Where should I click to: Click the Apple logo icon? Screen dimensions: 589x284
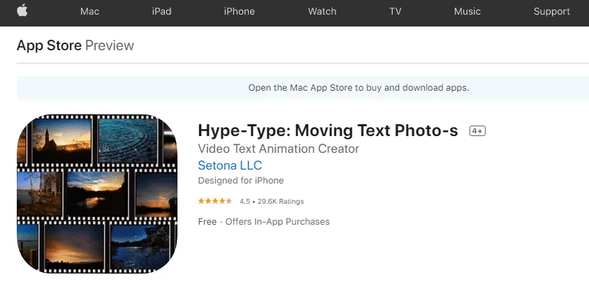22,10
